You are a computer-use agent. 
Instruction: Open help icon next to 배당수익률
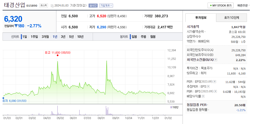pyautogui.click(x=203, y=96)
